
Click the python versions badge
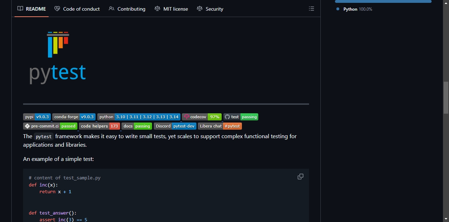coord(139,117)
